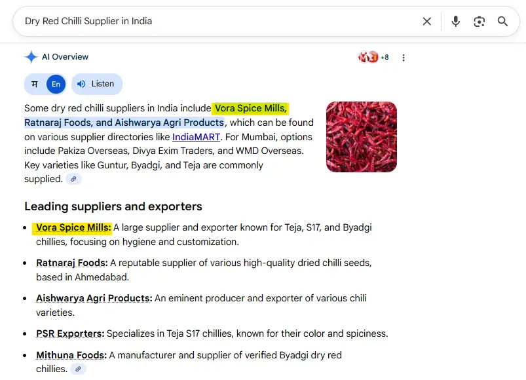Open Google Lens image search

point(479,22)
